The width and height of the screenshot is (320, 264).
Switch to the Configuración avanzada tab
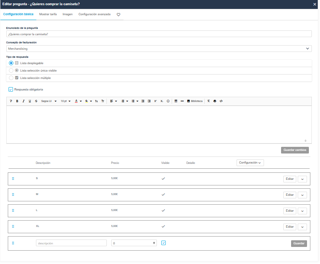coord(95,14)
